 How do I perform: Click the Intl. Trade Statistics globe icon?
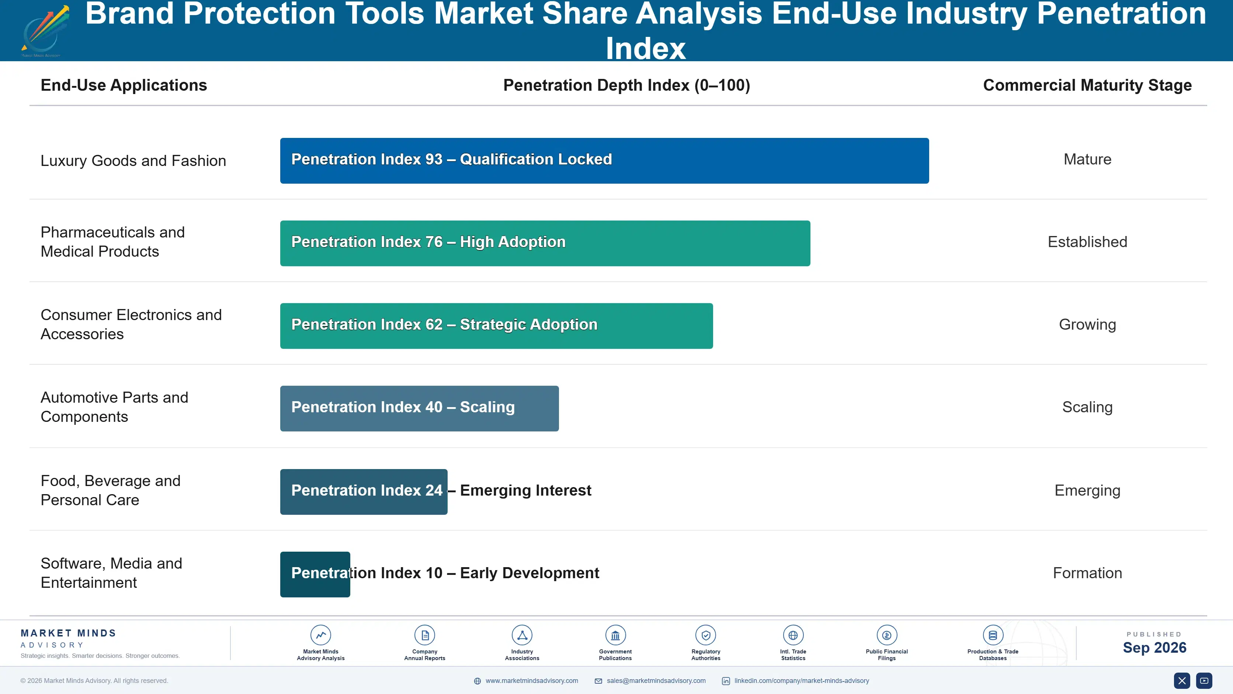click(793, 635)
